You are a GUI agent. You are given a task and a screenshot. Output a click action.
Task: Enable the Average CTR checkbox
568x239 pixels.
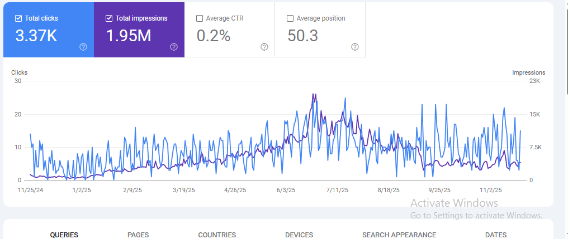click(x=200, y=18)
